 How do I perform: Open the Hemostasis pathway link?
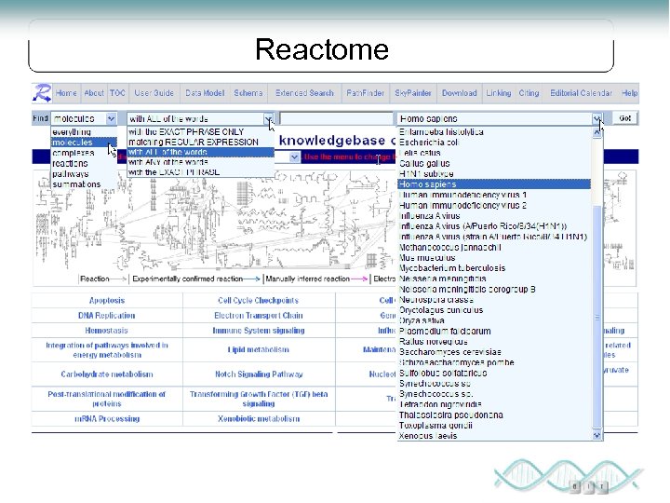[x=106, y=330]
